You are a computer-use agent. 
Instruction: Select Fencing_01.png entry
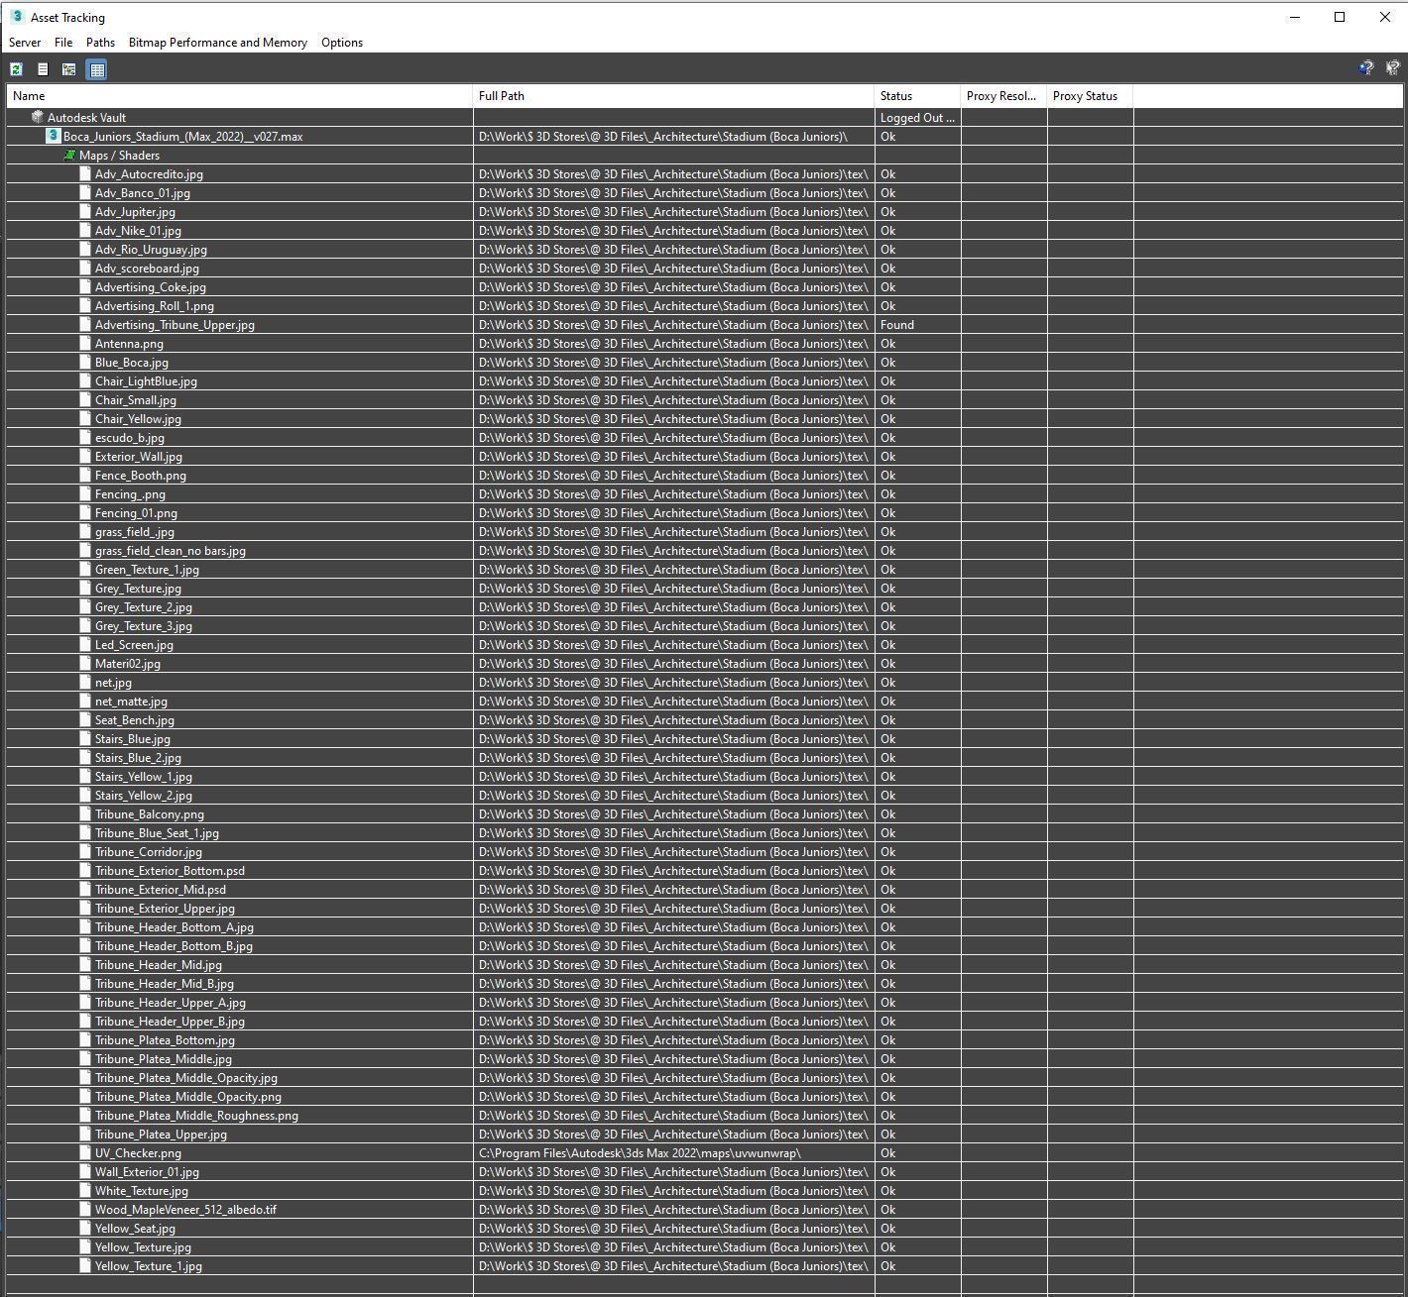pos(136,512)
